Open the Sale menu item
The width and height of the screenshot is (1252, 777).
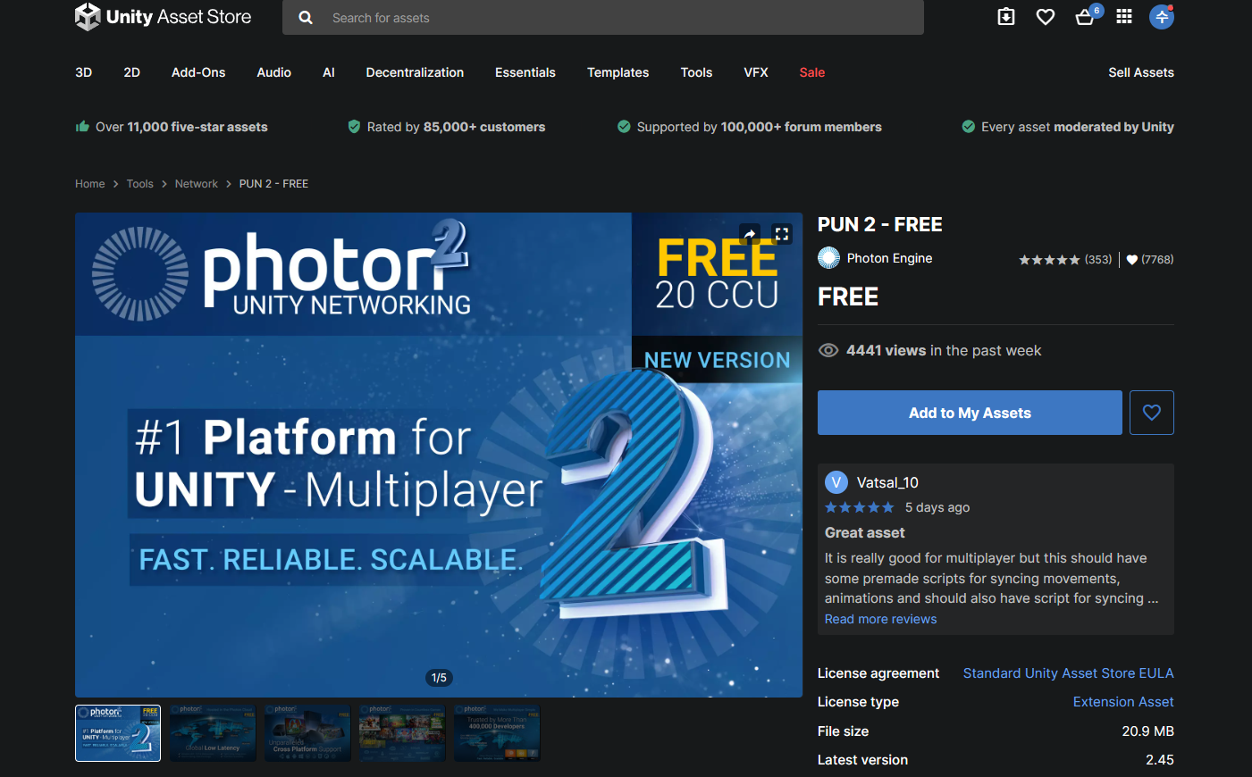coord(812,72)
